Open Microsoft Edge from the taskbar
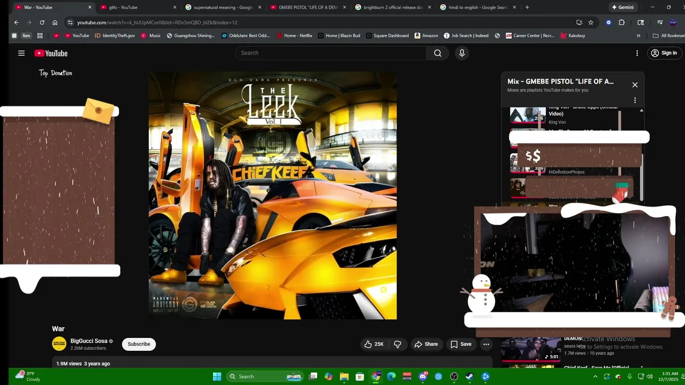Screen dimensions: 685x385 [x=391, y=376]
